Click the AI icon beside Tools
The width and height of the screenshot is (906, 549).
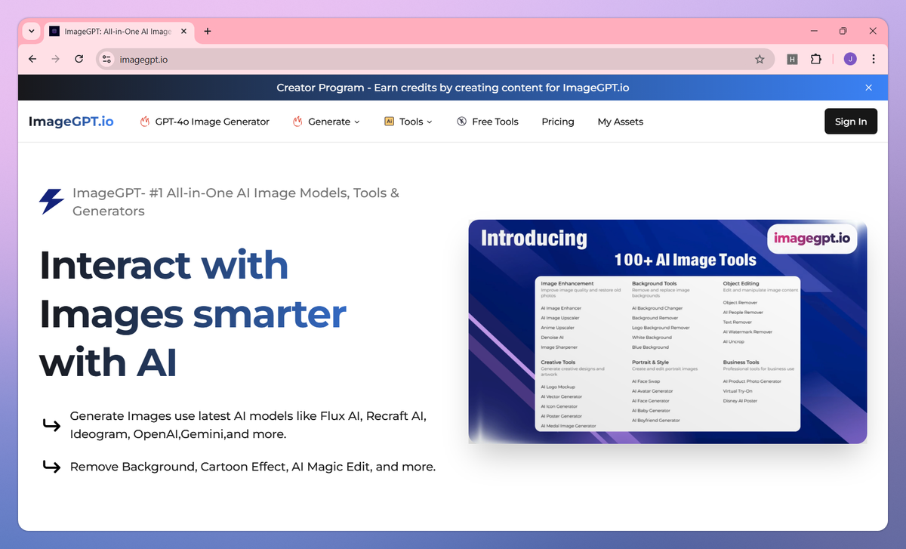point(390,122)
